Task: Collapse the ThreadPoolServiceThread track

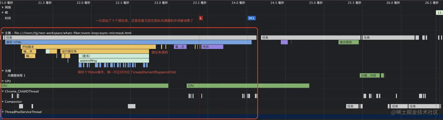Action: [3, 112]
